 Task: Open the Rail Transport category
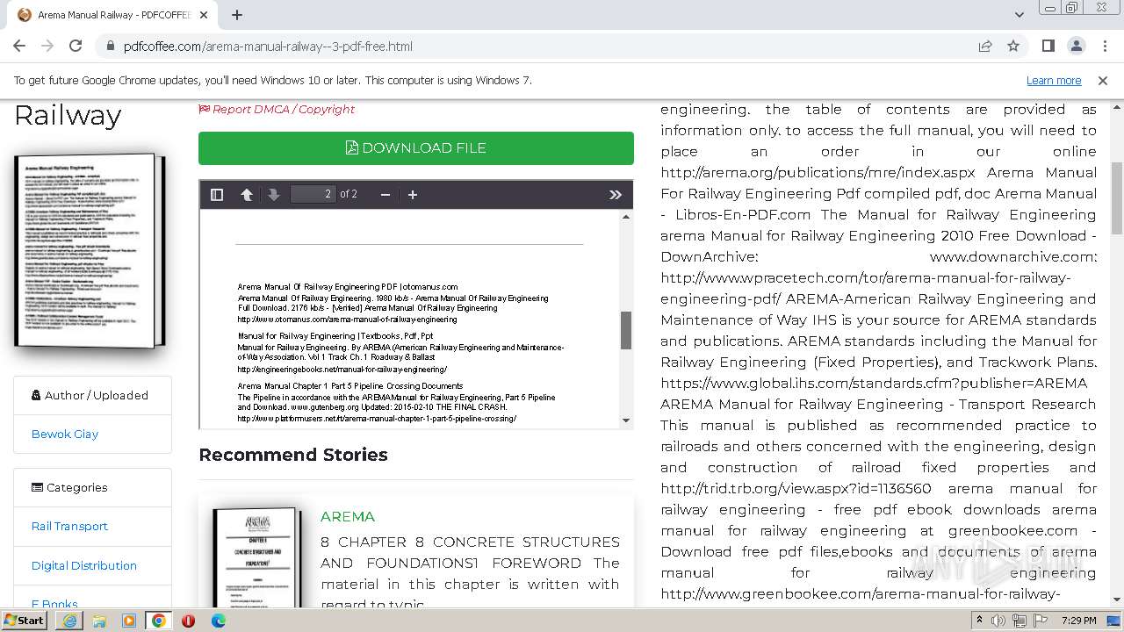click(x=69, y=527)
